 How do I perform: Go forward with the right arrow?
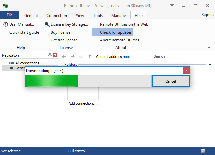[73, 56]
